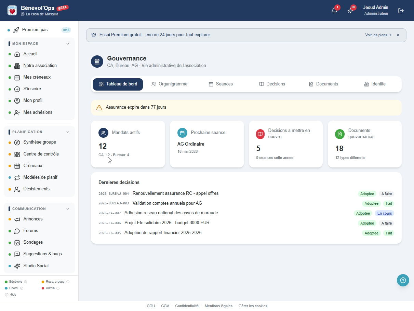Open Annonces megaphone icon
414x311 pixels.
tap(17, 219)
